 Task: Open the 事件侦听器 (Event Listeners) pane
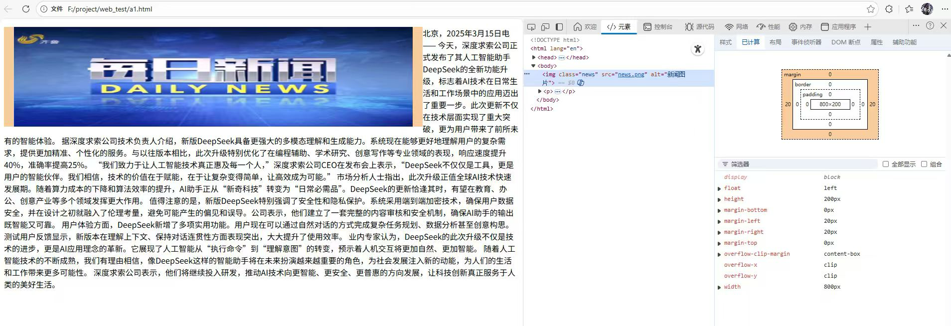point(806,42)
